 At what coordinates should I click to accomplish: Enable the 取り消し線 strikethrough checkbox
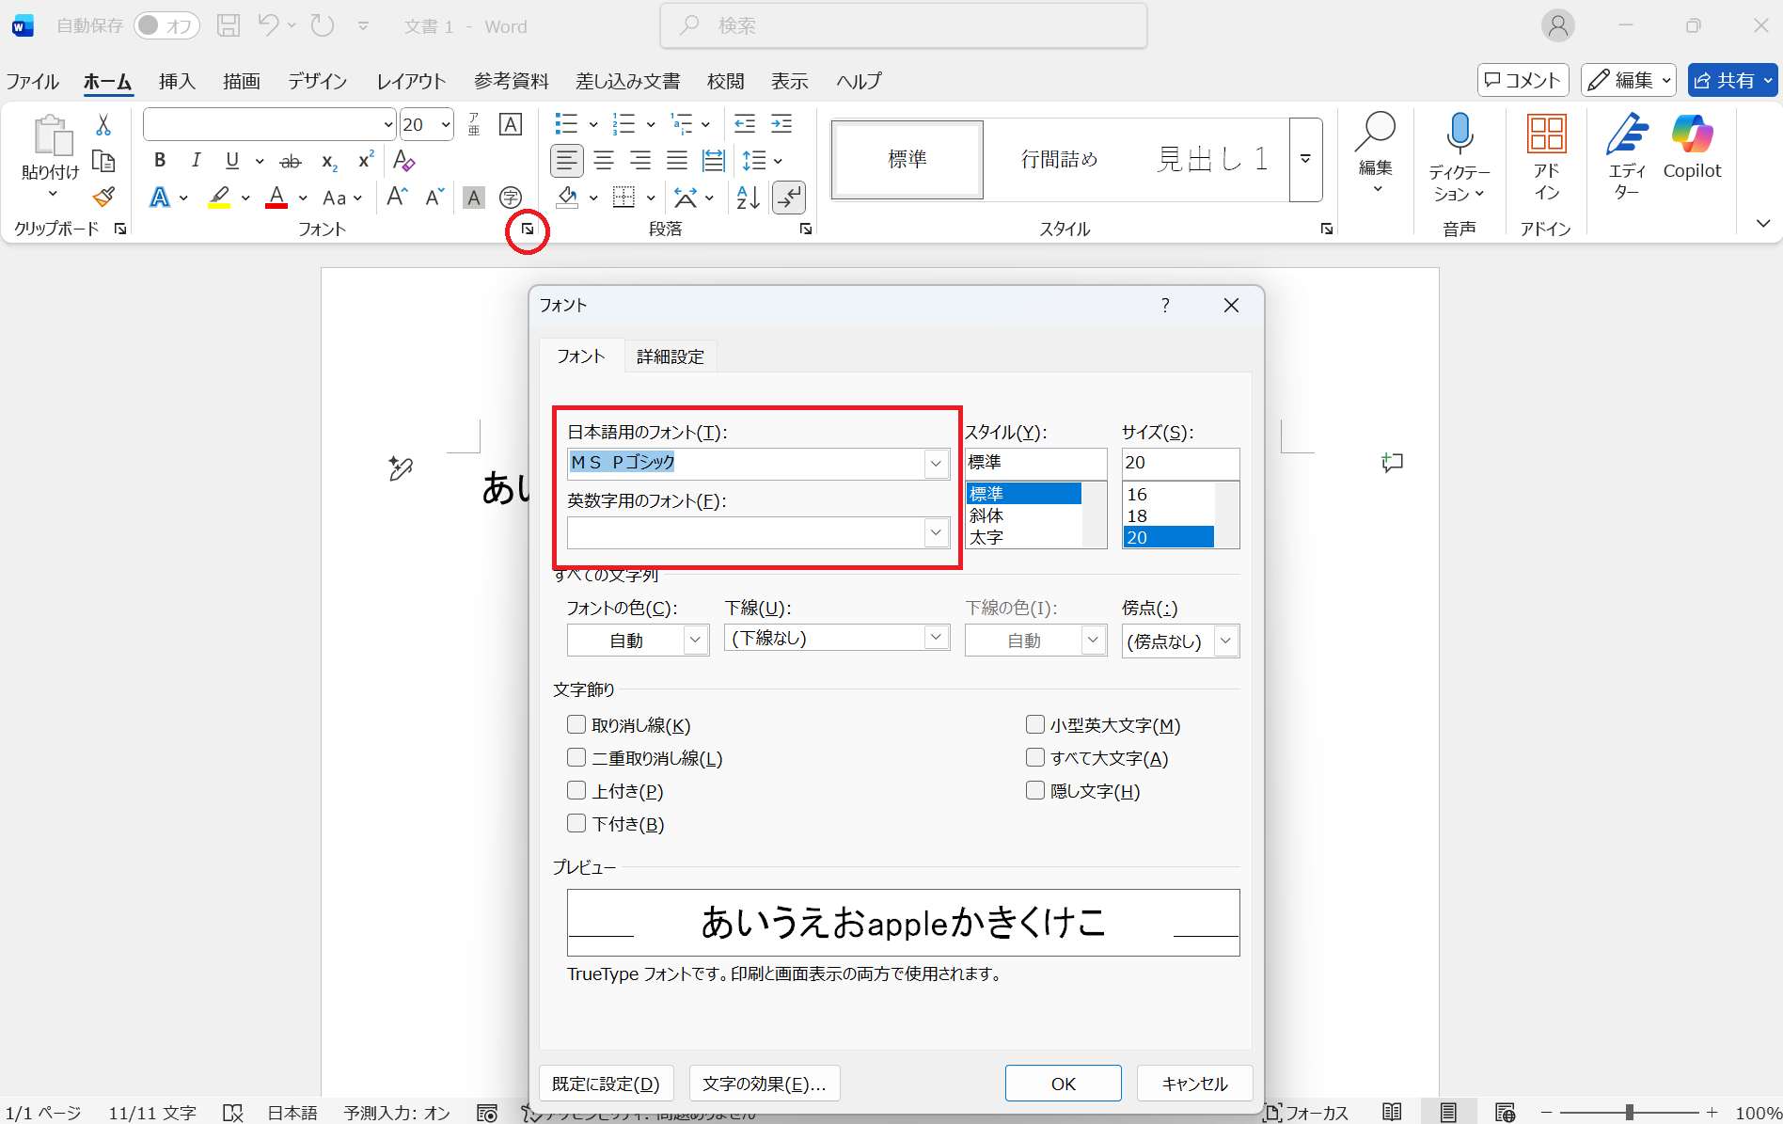point(576,724)
